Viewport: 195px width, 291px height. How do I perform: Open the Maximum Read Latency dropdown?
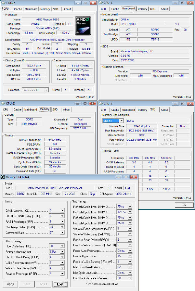pyautogui.click(x=130, y=267)
